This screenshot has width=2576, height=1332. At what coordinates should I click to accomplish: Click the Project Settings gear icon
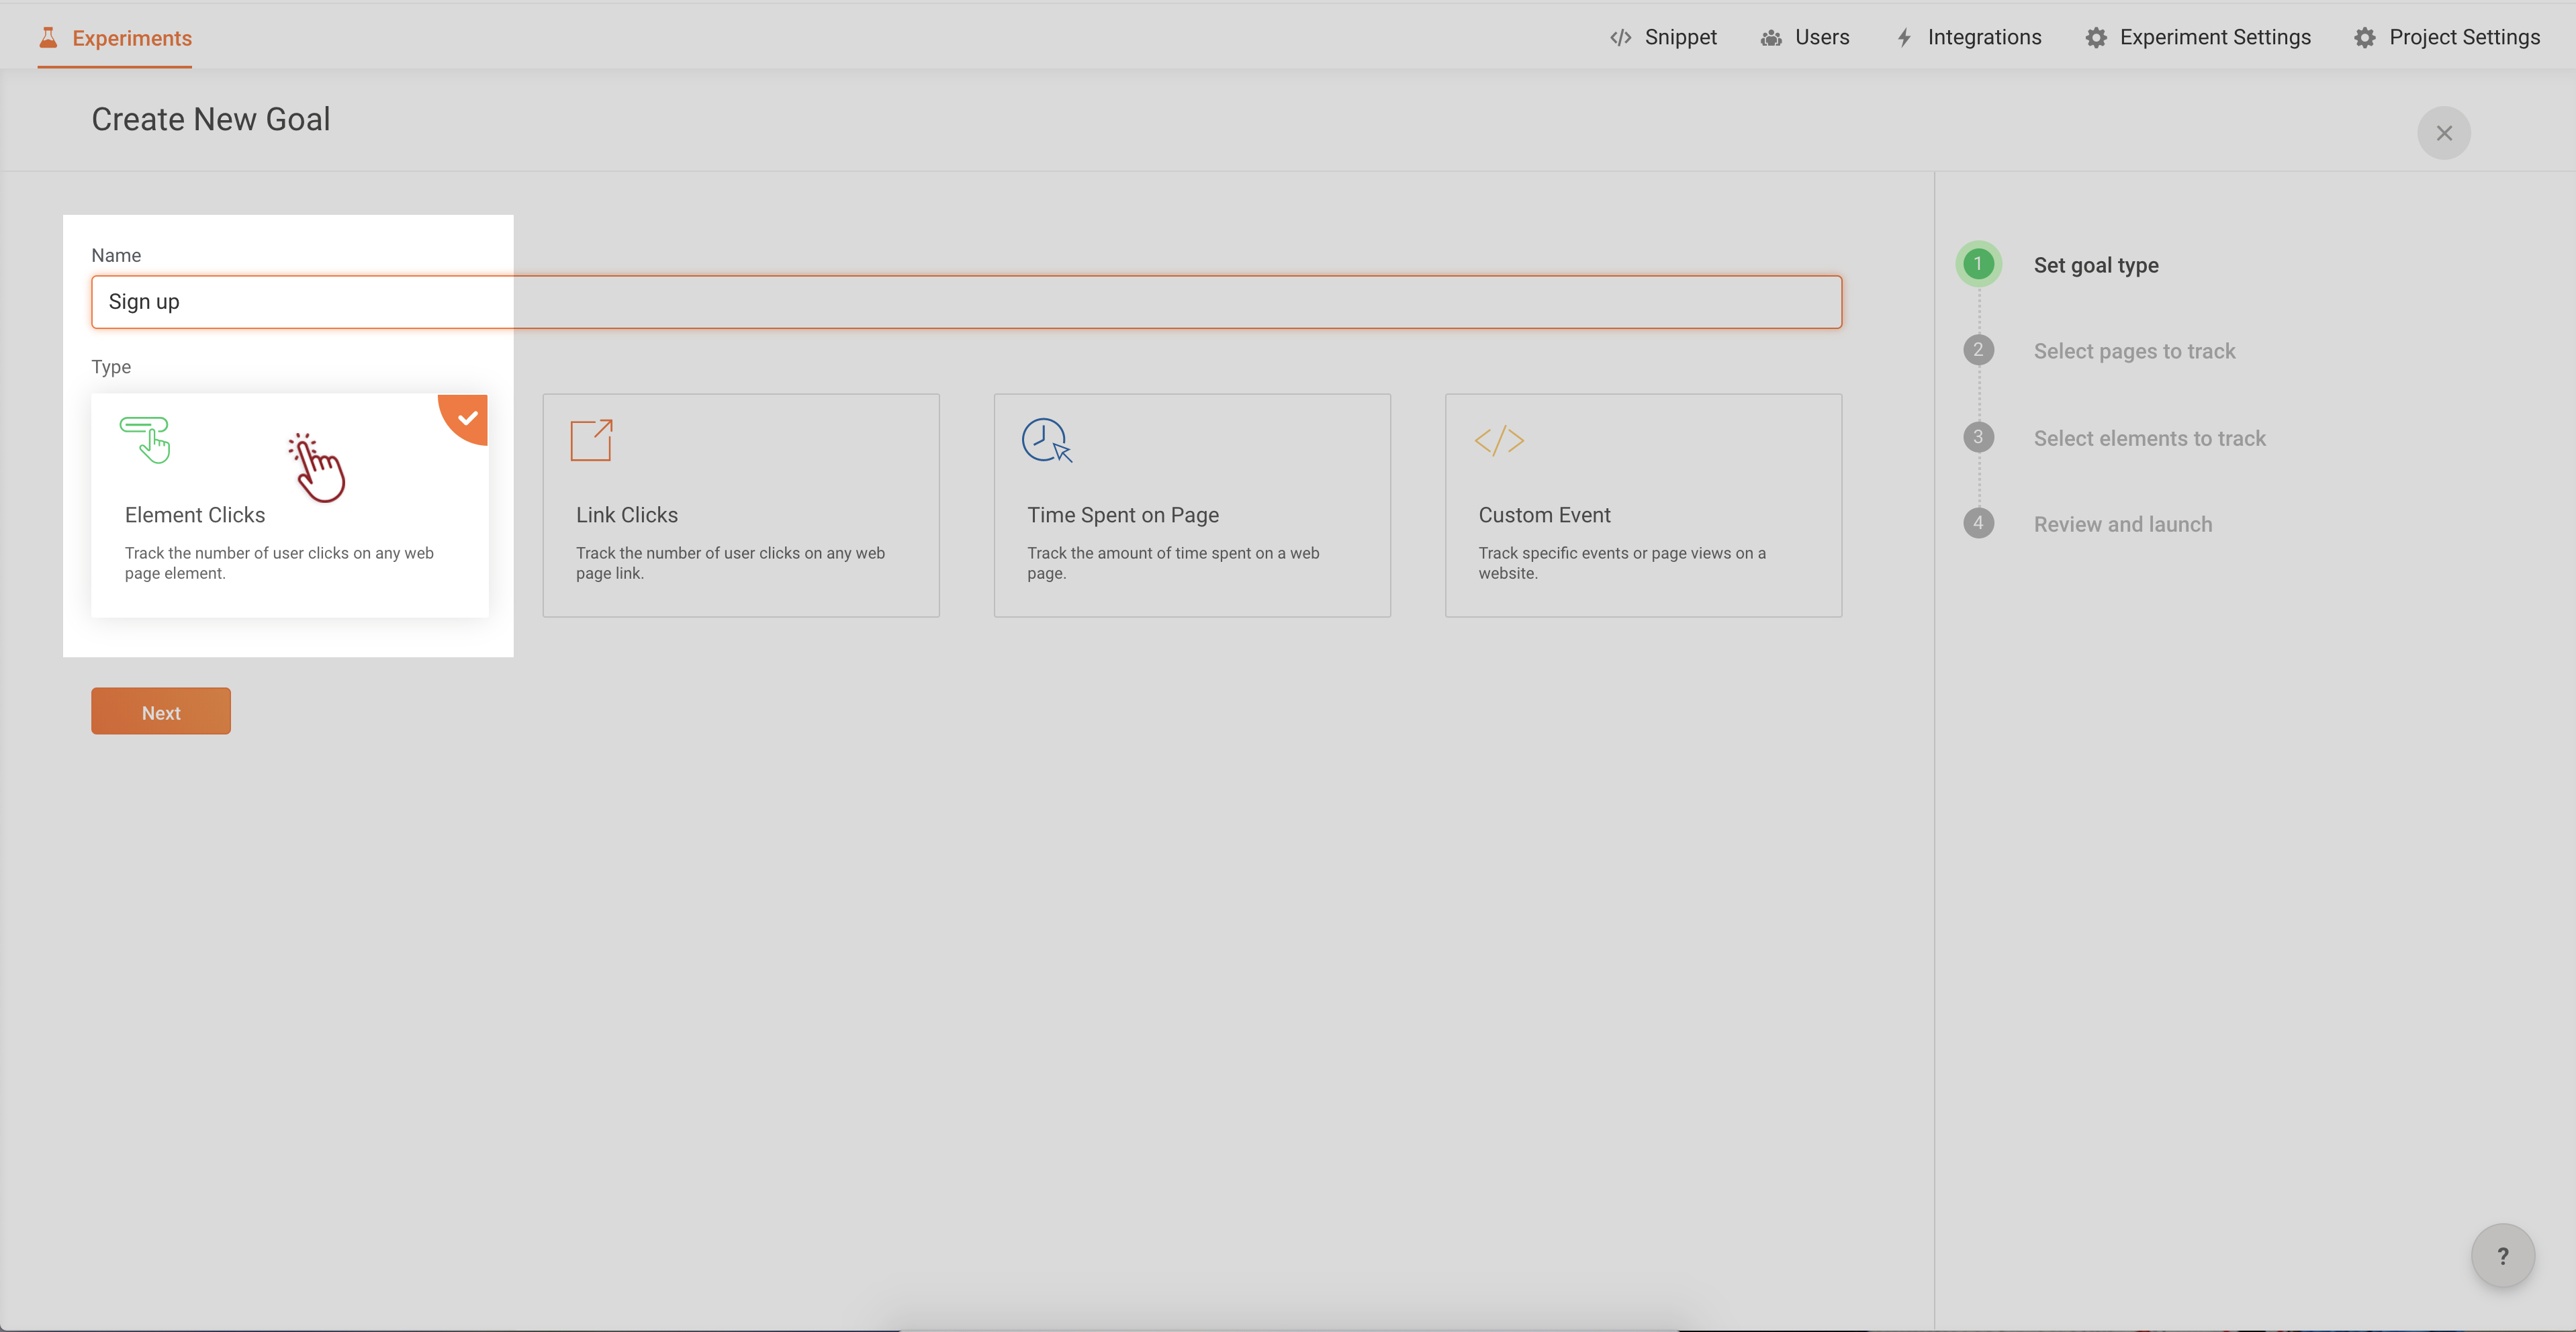point(2365,38)
